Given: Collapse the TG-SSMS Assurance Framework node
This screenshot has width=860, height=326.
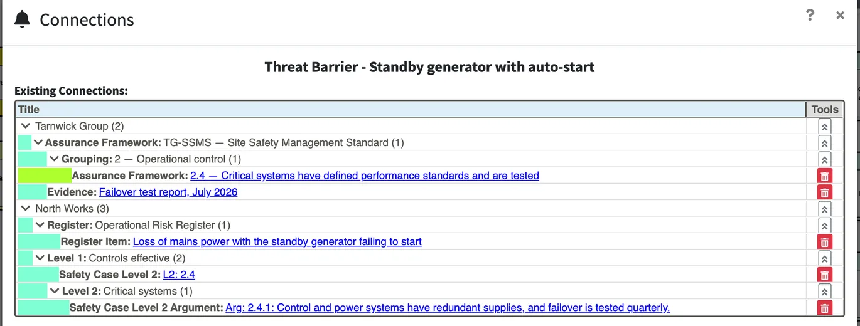Looking at the screenshot, I should coord(38,143).
